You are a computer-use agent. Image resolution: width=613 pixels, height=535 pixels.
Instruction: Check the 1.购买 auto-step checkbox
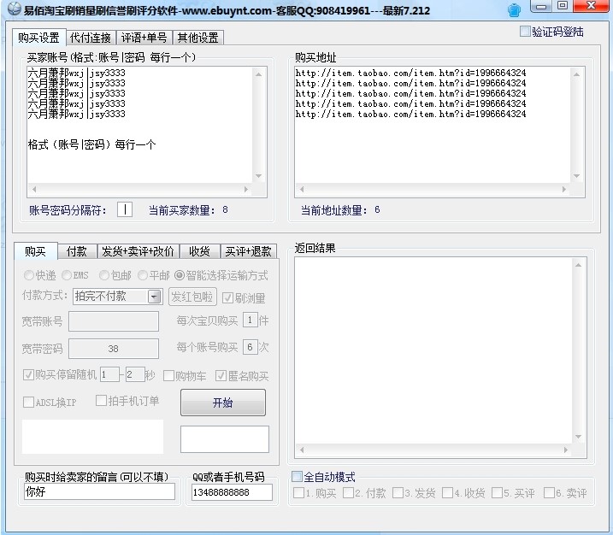point(298,493)
